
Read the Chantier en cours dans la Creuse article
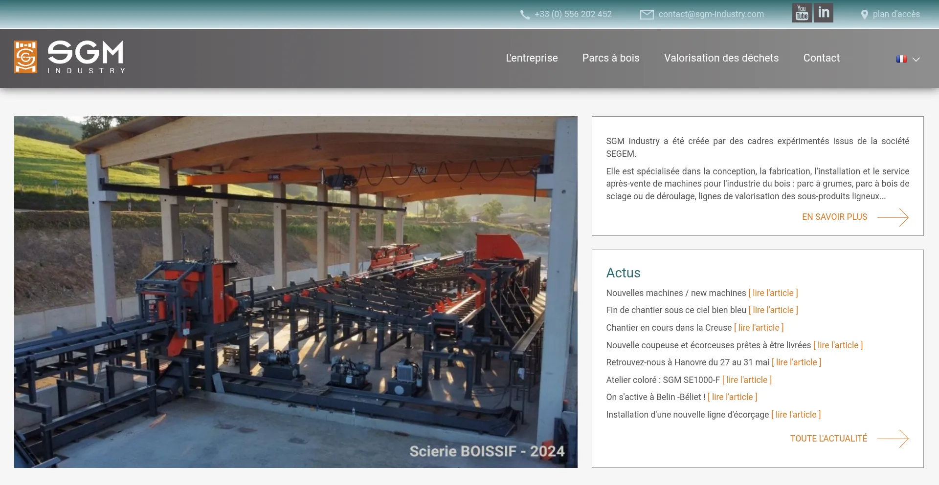759,328
